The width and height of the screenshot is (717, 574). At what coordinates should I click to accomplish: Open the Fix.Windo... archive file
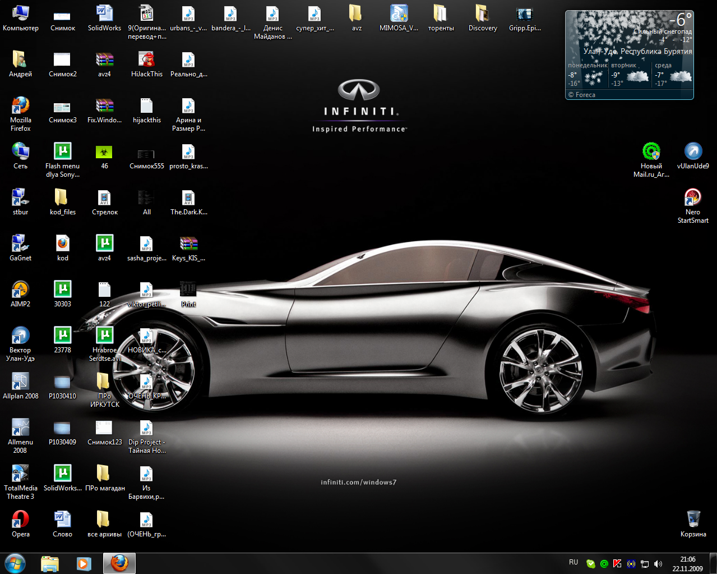pos(104,106)
